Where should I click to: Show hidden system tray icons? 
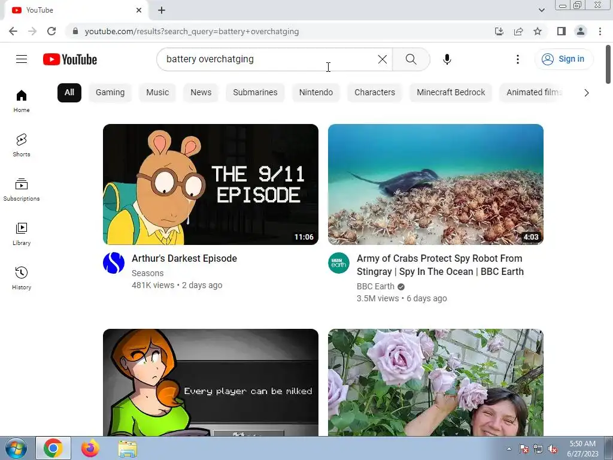click(509, 449)
